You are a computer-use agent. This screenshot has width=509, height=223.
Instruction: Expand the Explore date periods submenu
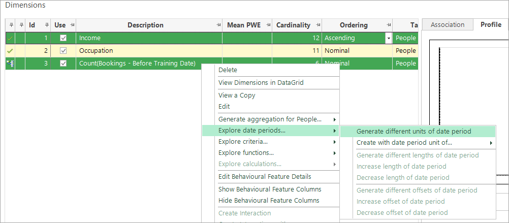pyautogui.click(x=335, y=131)
